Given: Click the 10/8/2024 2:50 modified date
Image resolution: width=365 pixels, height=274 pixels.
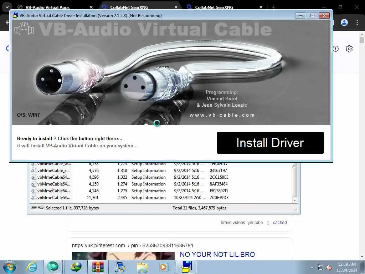Looking at the screenshot, I should pyautogui.click(x=190, y=198).
